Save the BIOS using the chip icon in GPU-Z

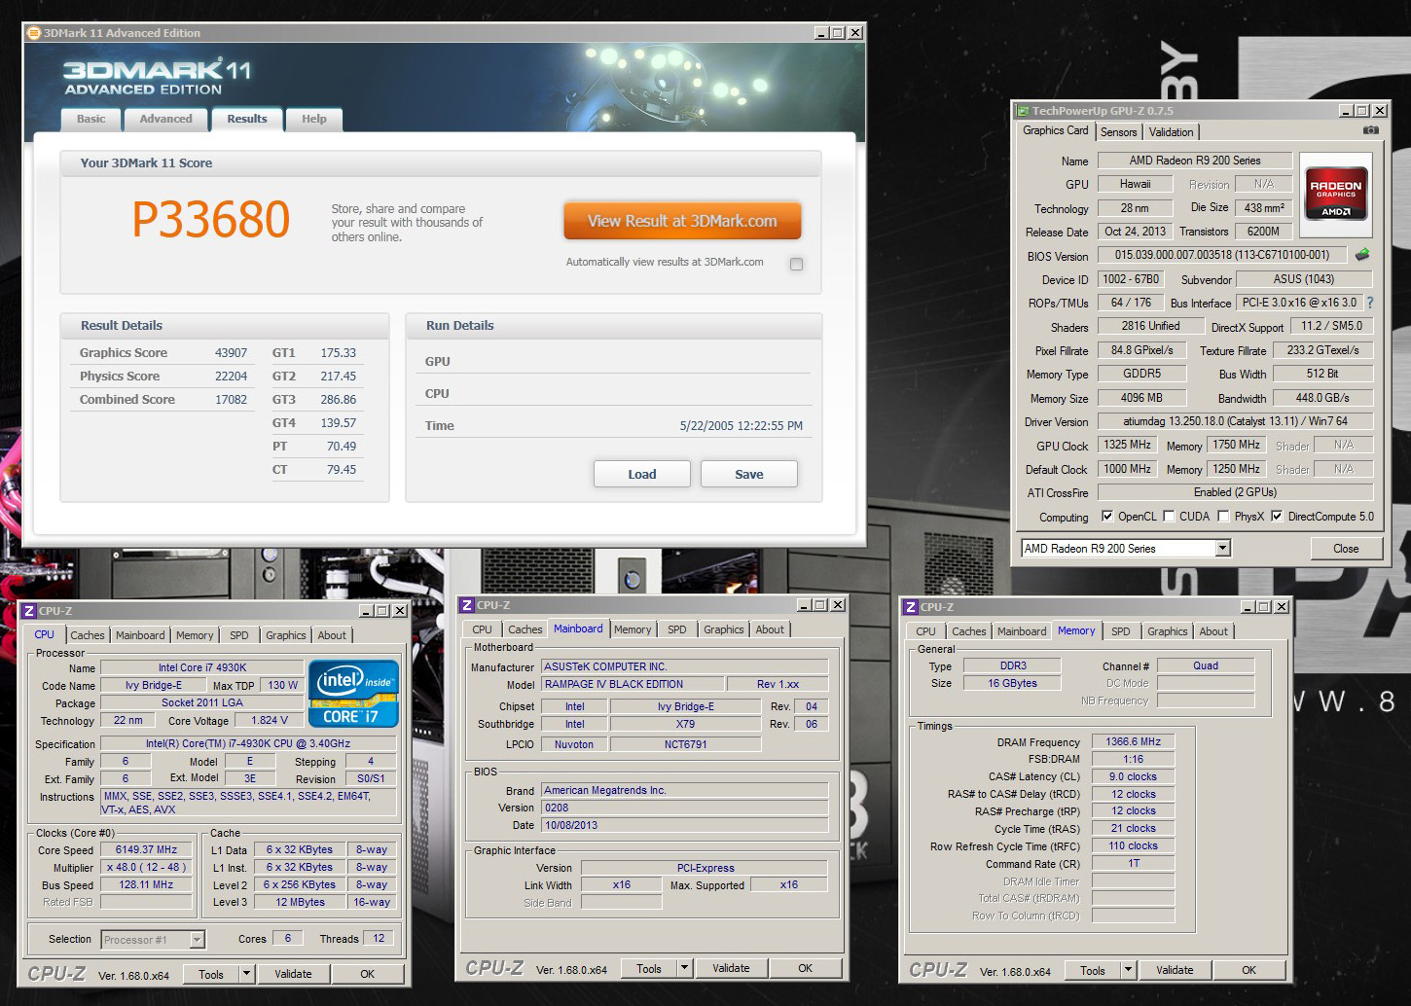pyautogui.click(x=1362, y=255)
